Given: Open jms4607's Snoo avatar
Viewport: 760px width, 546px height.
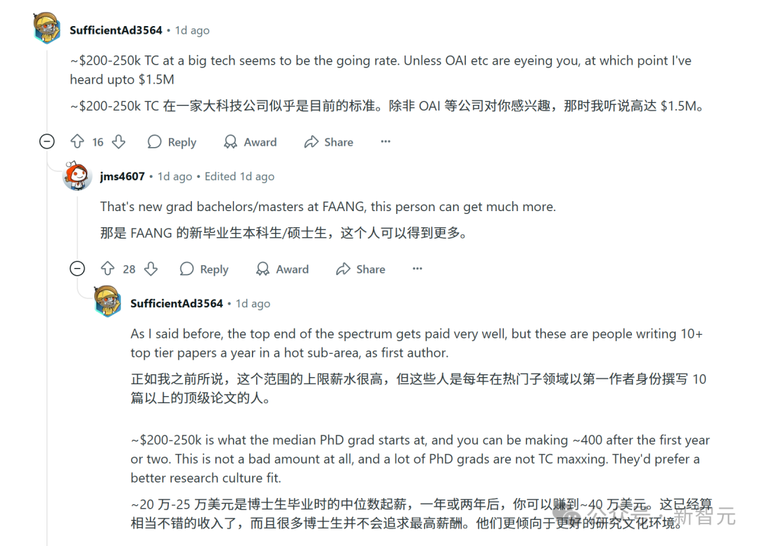Looking at the screenshot, I should point(77,176).
